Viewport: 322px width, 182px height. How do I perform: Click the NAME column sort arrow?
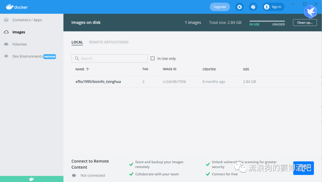click(87, 69)
